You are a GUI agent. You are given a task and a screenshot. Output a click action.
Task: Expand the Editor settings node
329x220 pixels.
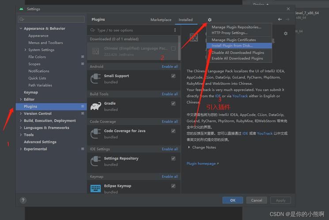tap(21, 99)
